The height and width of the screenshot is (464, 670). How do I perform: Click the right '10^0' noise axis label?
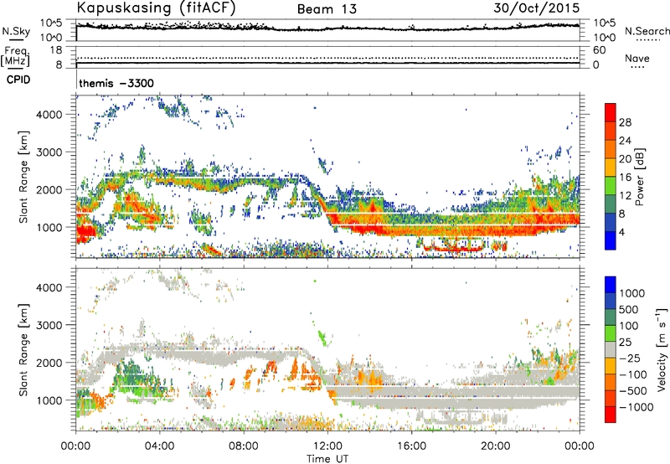(604, 38)
